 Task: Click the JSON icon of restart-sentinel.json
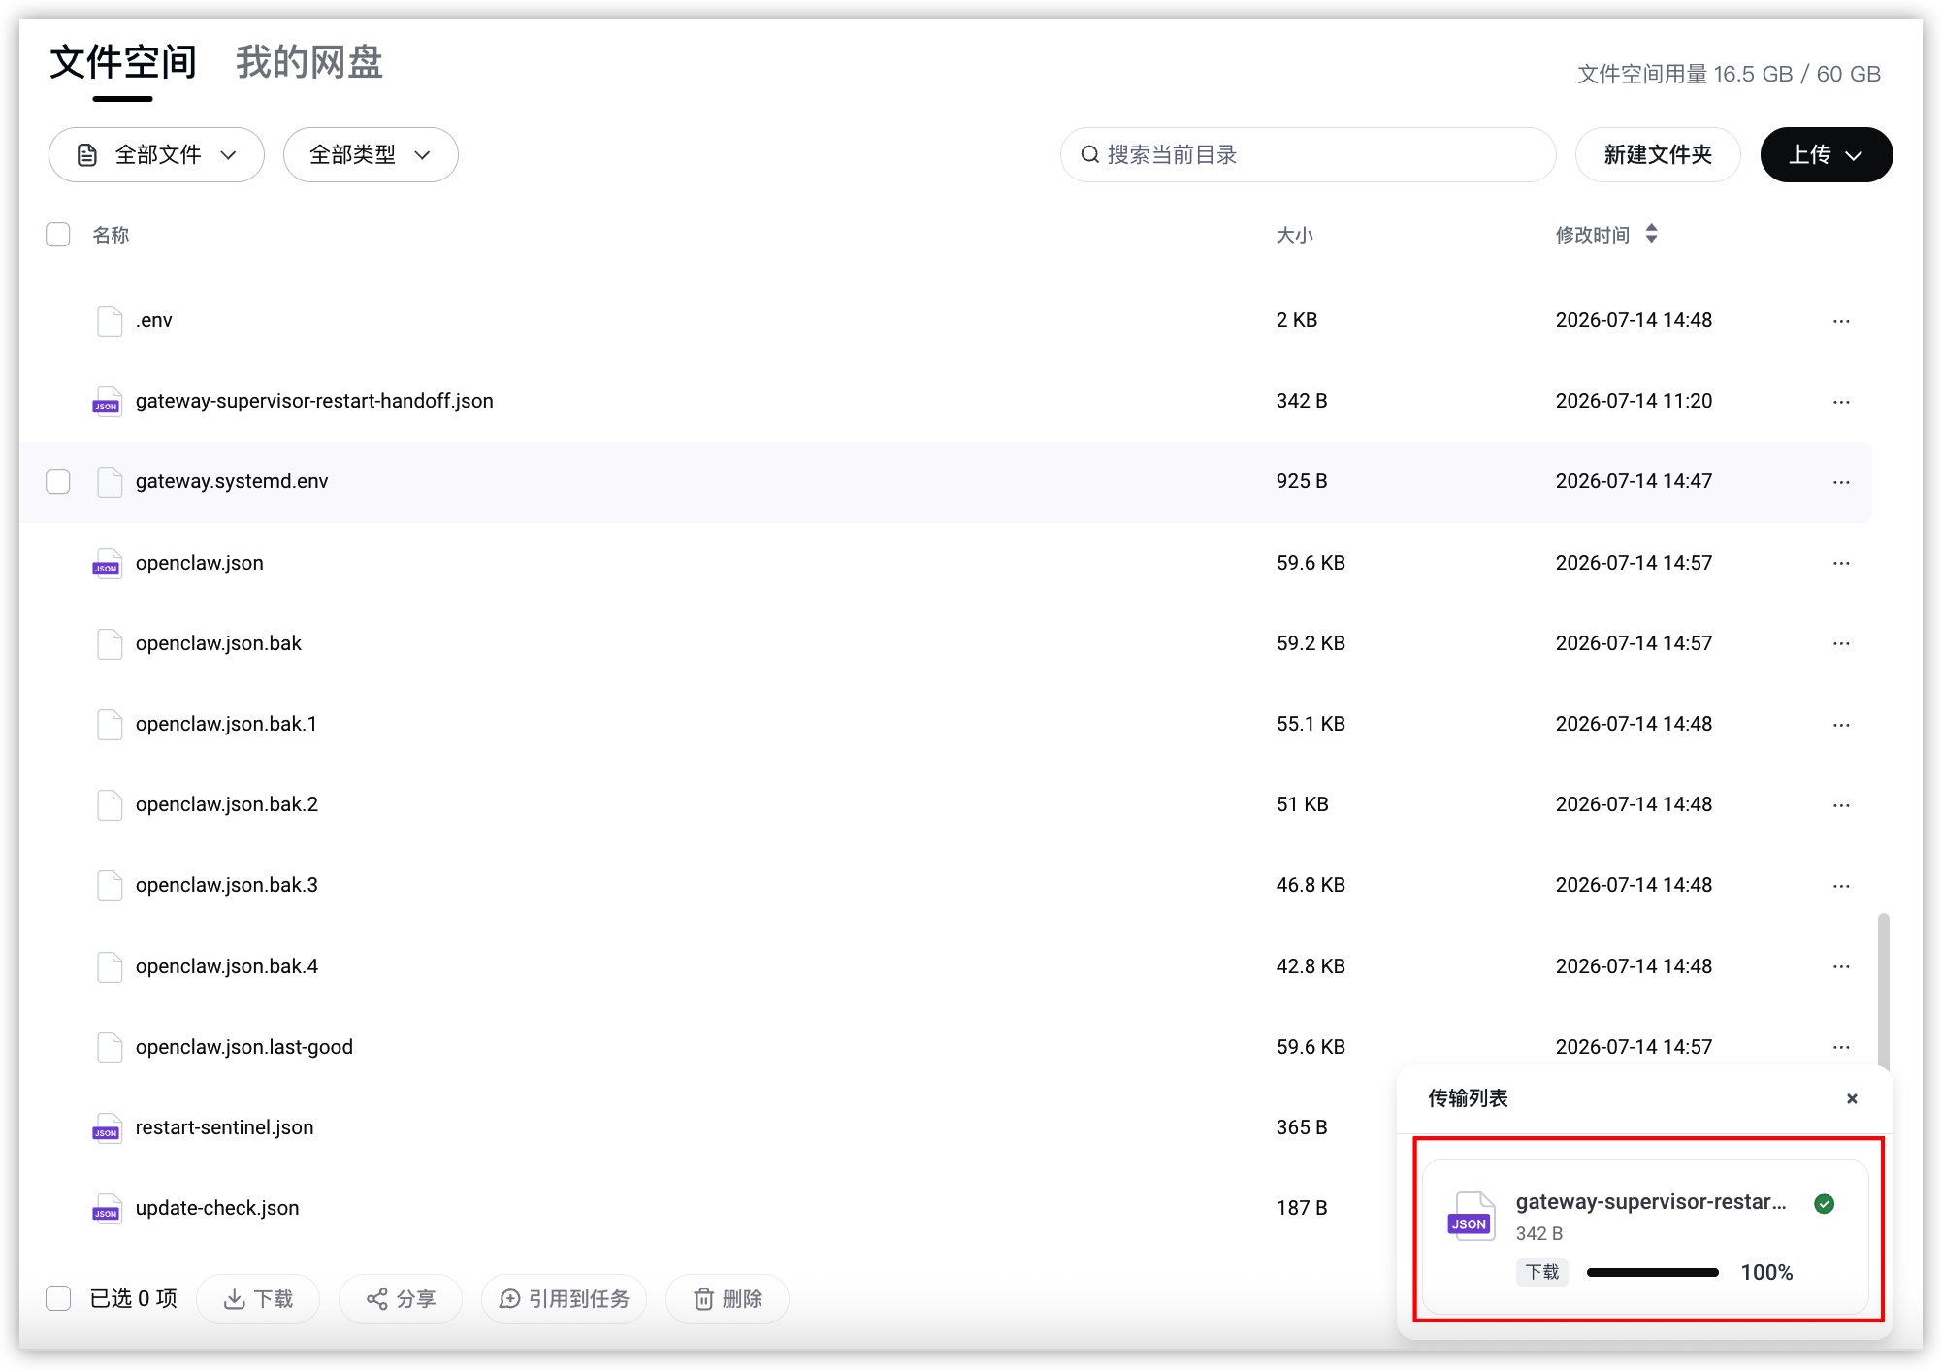[108, 1127]
